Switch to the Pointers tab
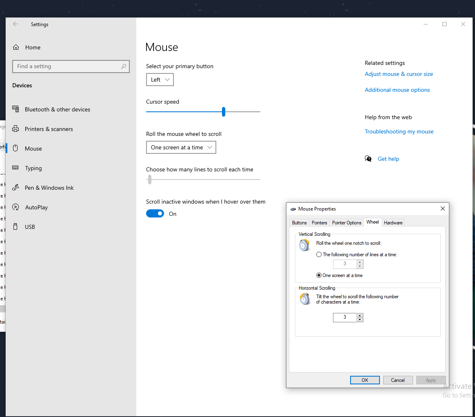Viewport: 475px width, 417px height. pos(319,223)
